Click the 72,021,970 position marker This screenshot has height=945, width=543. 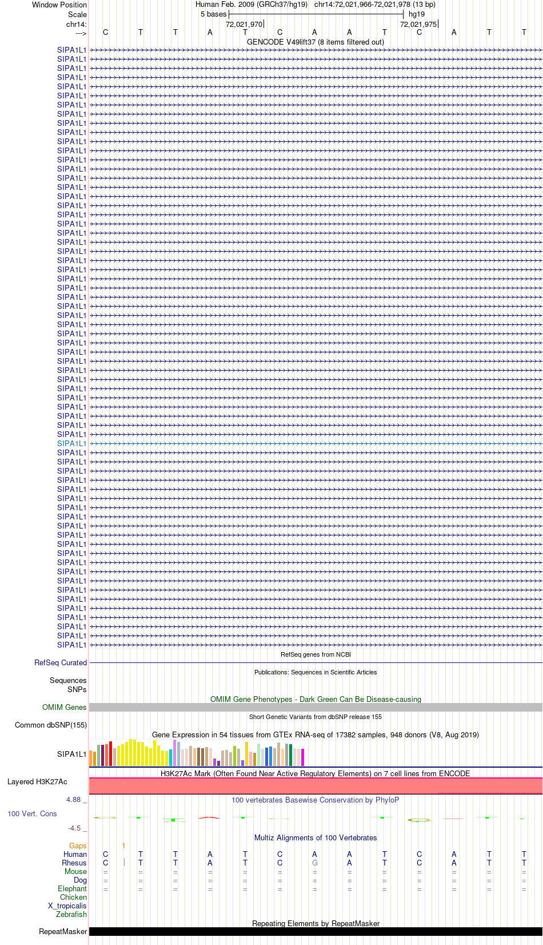pos(244,24)
